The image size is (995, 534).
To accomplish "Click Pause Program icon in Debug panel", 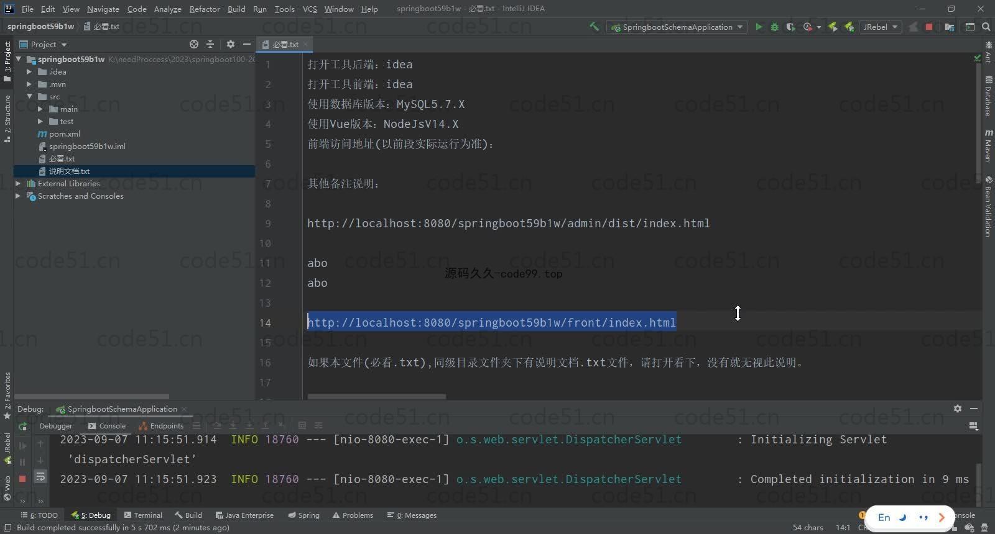I will [x=22, y=461].
